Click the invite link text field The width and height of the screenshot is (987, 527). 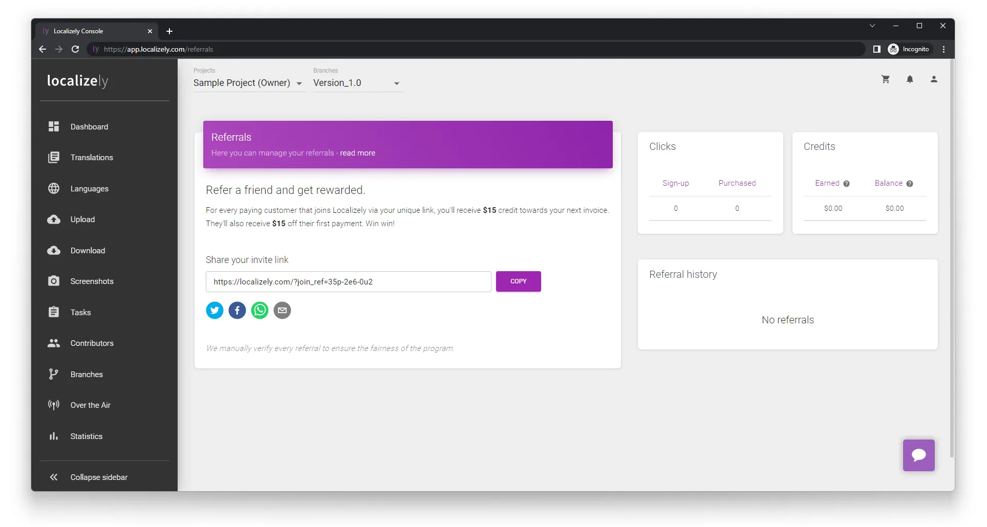[x=348, y=281]
